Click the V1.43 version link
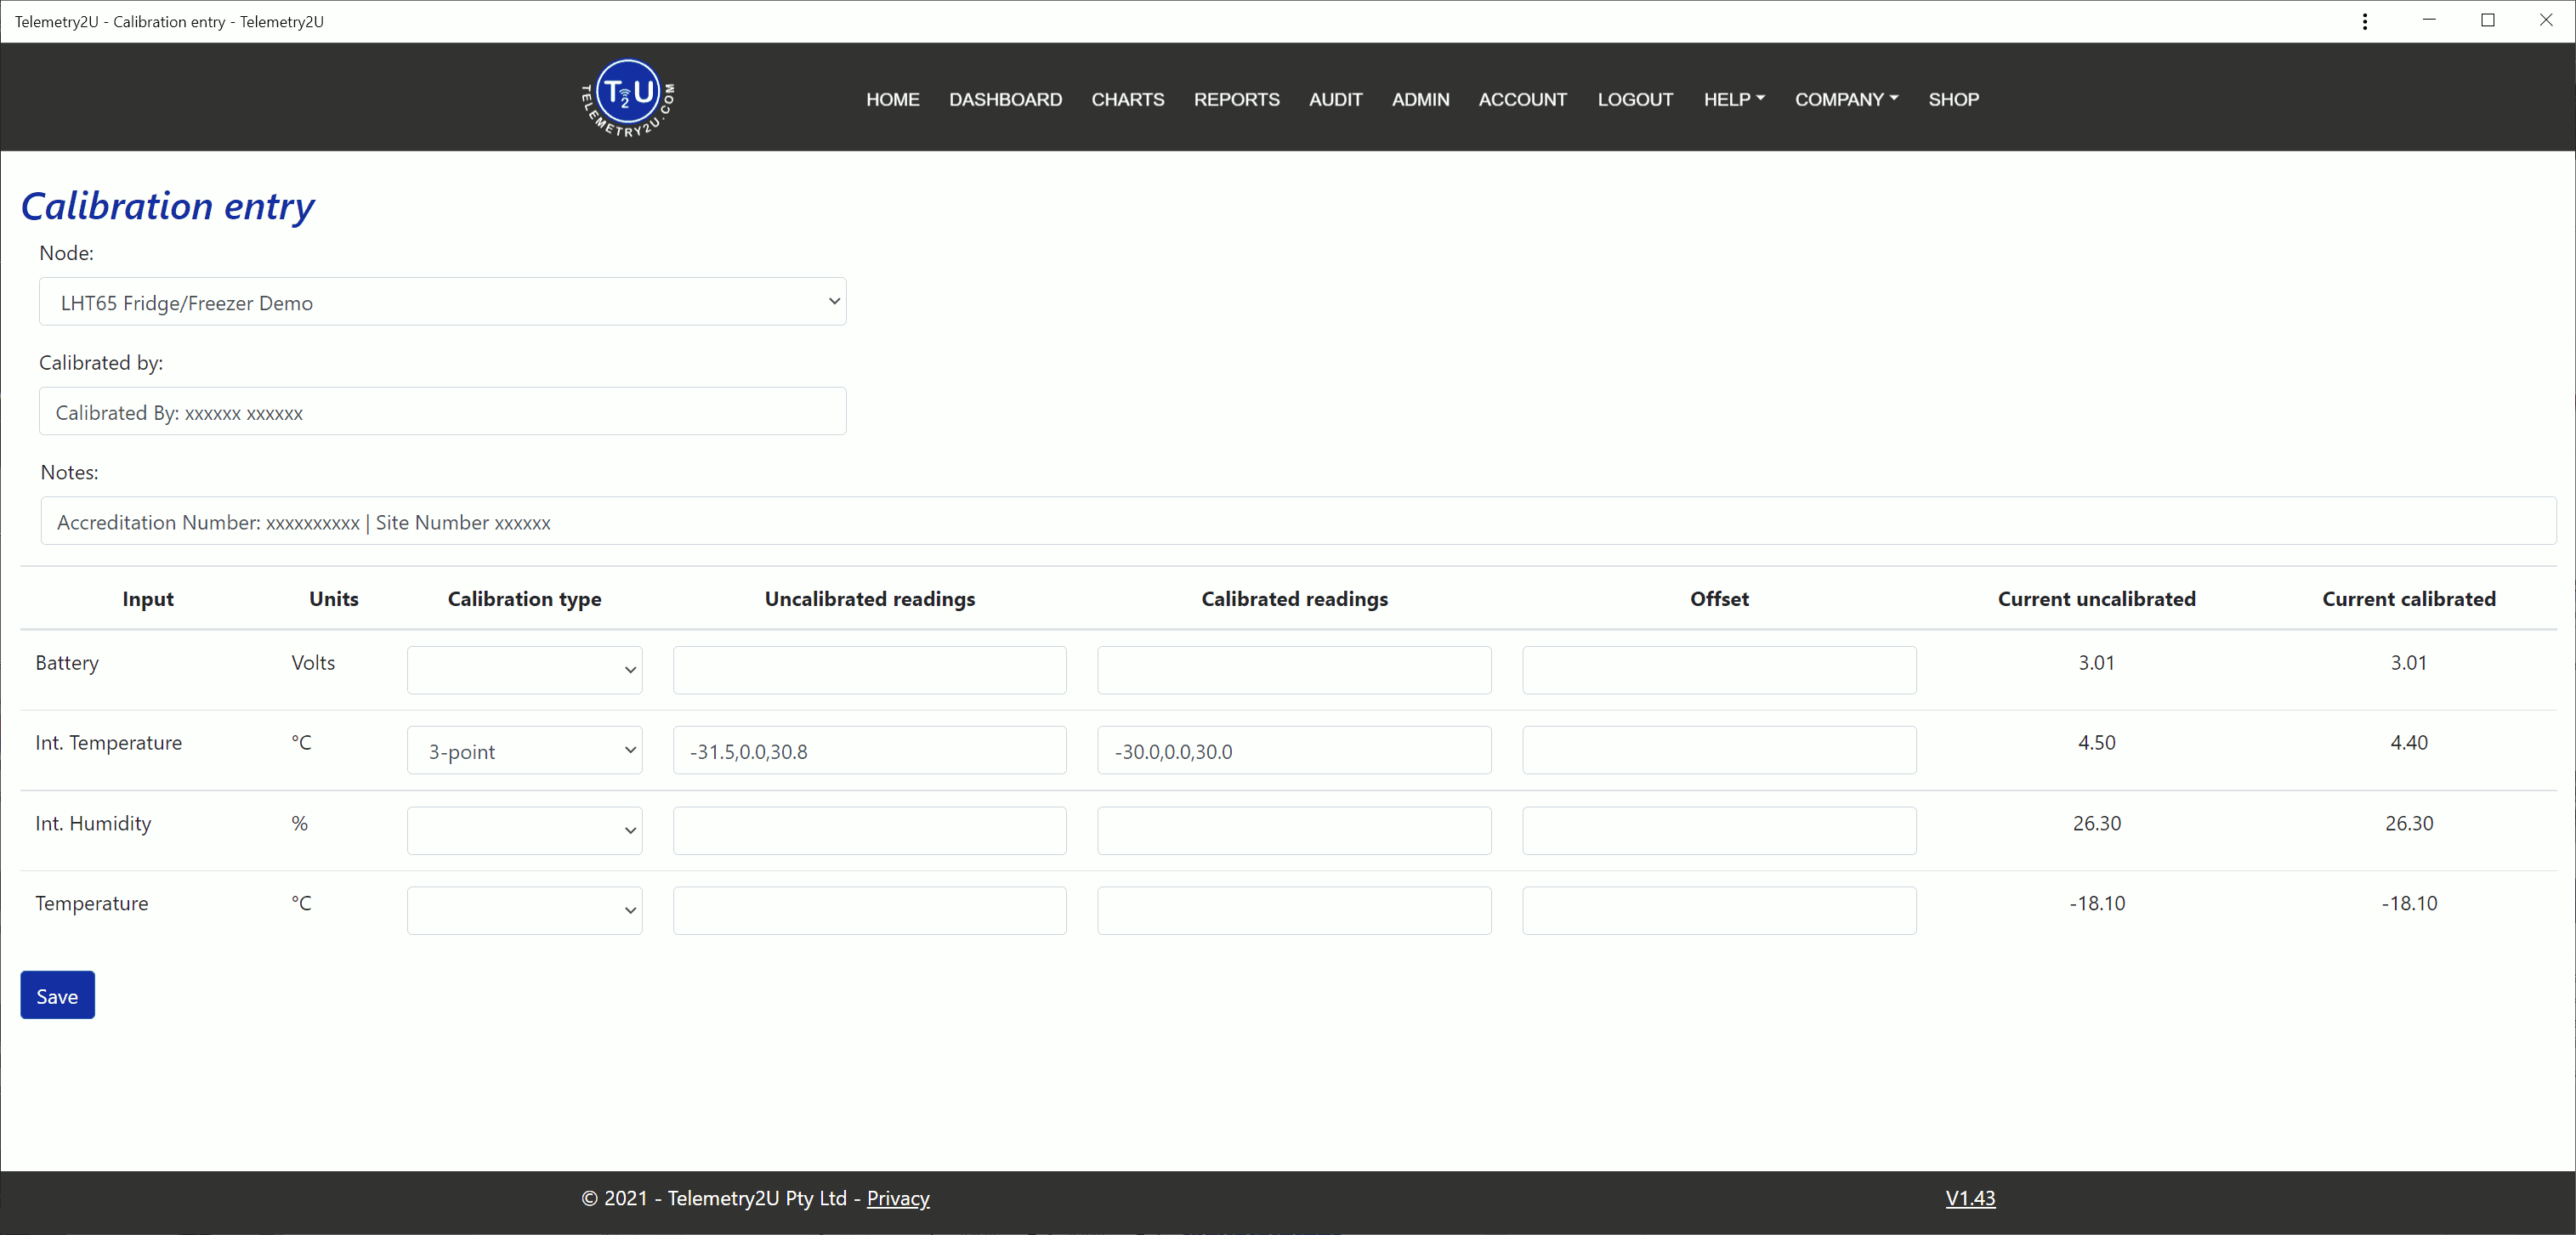Image resolution: width=2576 pixels, height=1235 pixels. pyautogui.click(x=1970, y=1198)
